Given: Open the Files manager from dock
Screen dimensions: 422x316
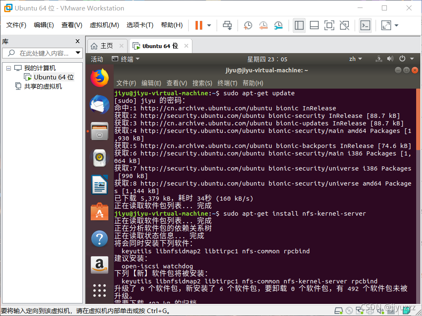Looking at the screenshot, I should (100, 131).
